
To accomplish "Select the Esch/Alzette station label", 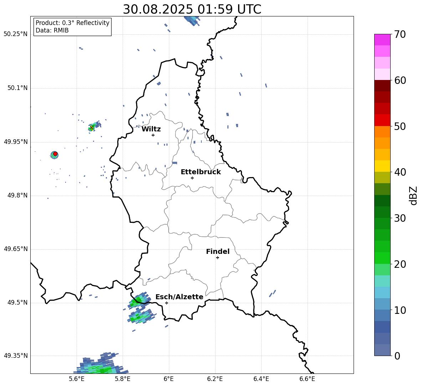I will pos(179,297).
